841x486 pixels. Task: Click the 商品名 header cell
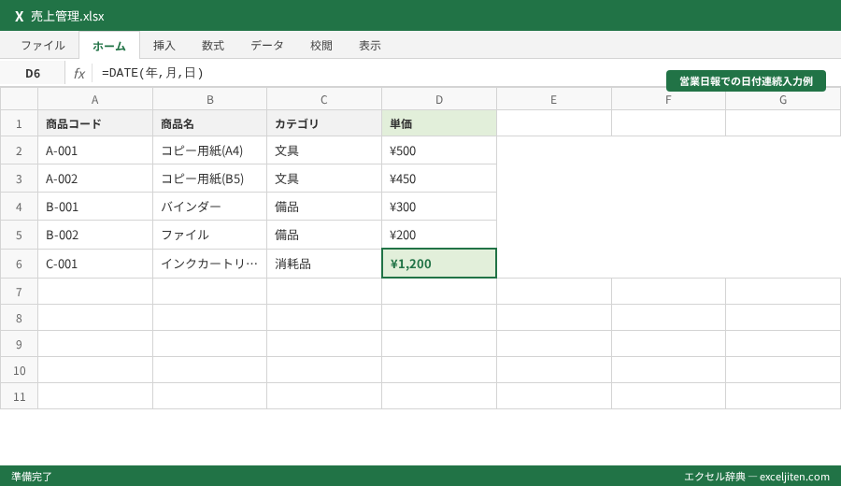[209, 123]
